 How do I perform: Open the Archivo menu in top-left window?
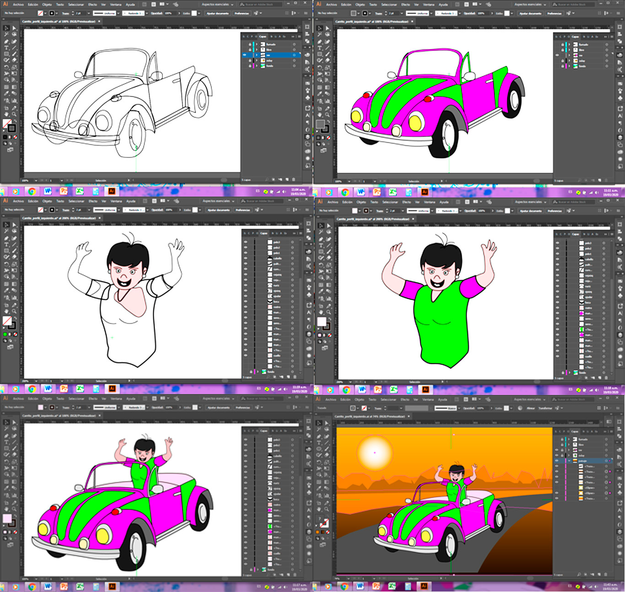click(18, 5)
